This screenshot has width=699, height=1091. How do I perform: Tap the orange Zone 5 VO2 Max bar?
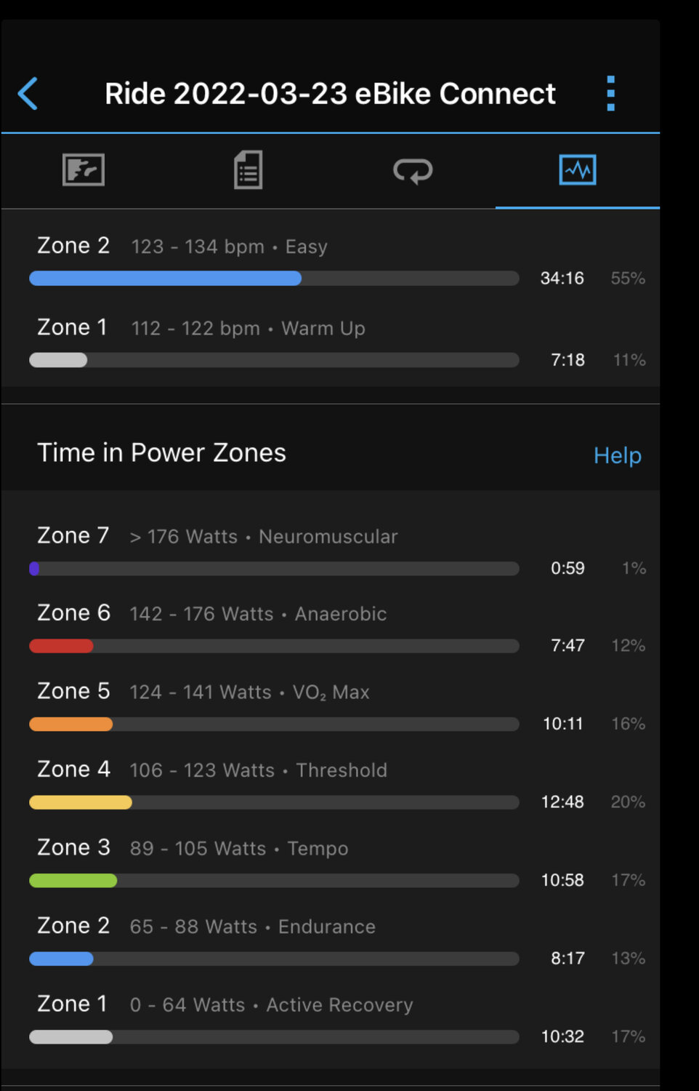tap(70, 724)
